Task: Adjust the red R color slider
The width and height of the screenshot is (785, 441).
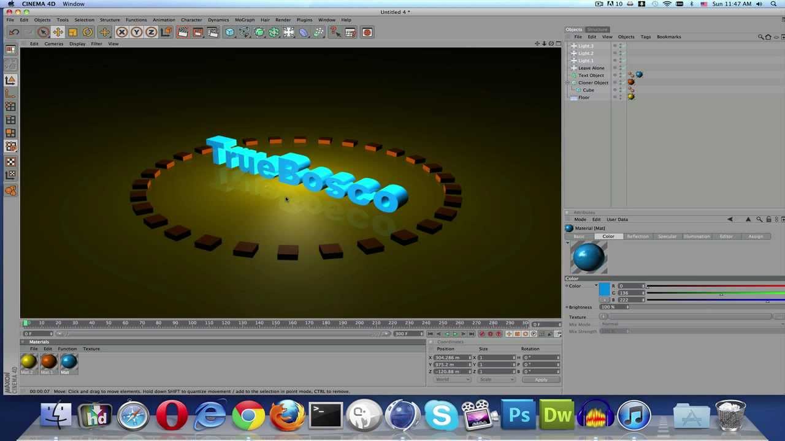Action: point(715,286)
